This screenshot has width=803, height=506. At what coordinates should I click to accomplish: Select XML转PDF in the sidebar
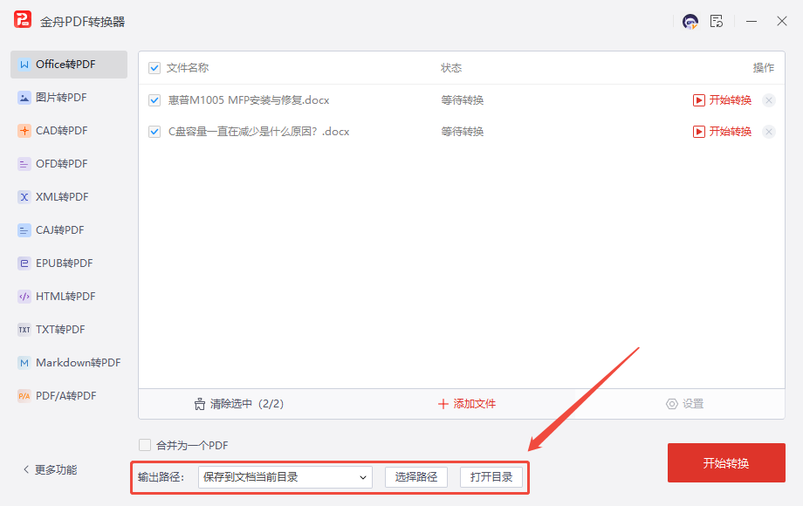(69, 197)
